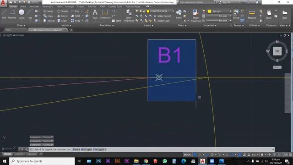
Task: Activate the Text annotation tool
Action: [x=95, y=14]
